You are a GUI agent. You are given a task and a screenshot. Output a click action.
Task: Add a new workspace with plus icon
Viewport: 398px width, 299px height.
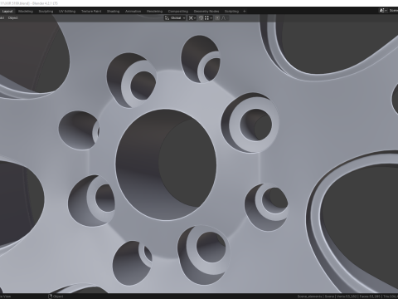point(245,12)
